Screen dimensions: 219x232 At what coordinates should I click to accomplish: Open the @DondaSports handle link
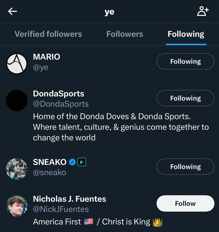pyautogui.click(x=61, y=104)
